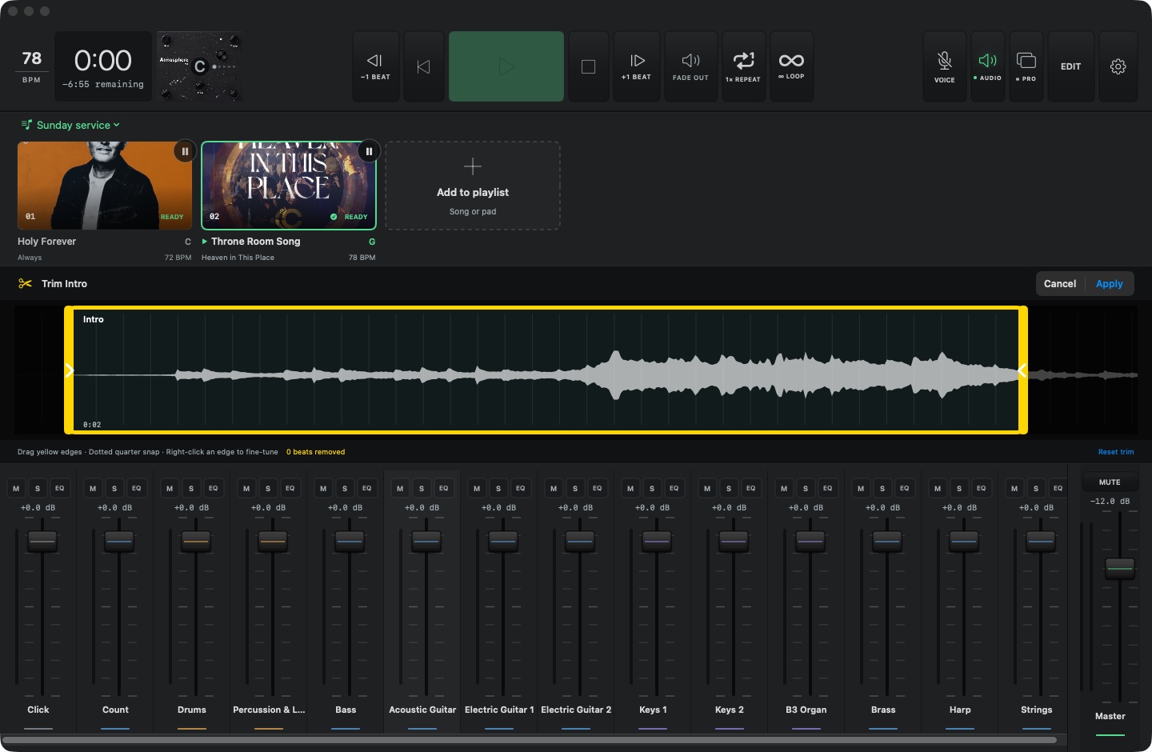Click the right yellow trim edge handle

1022,370
